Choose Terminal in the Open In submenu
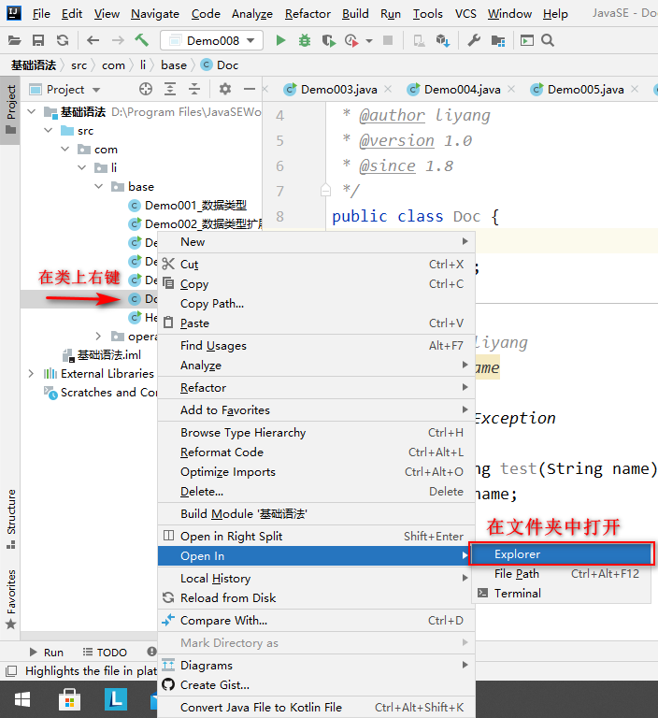Image resolution: width=658 pixels, height=718 pixels. click(562, 594)
